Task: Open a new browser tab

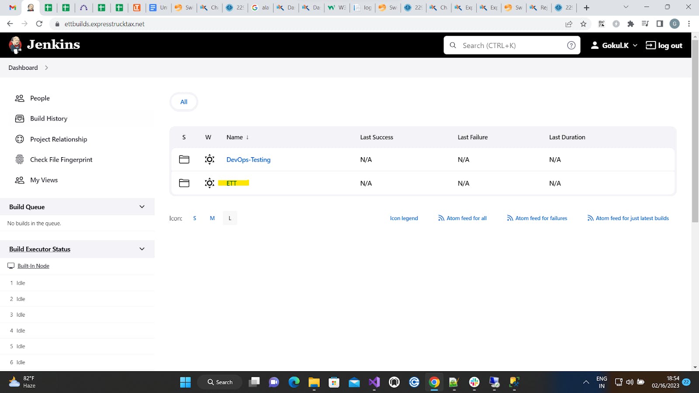Action: click(x=586, y=7)
